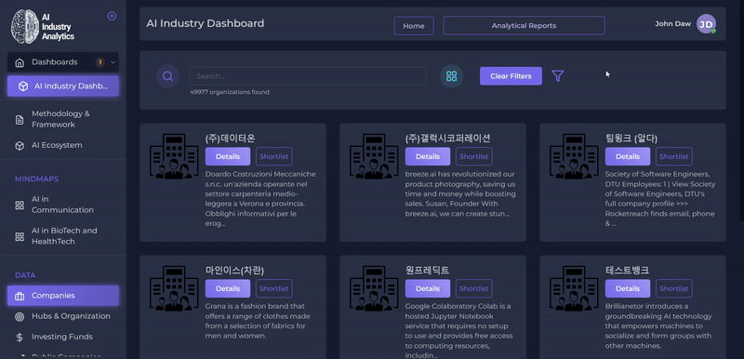
Task: Click the Methodology document icon
Action: pos(20,119)
